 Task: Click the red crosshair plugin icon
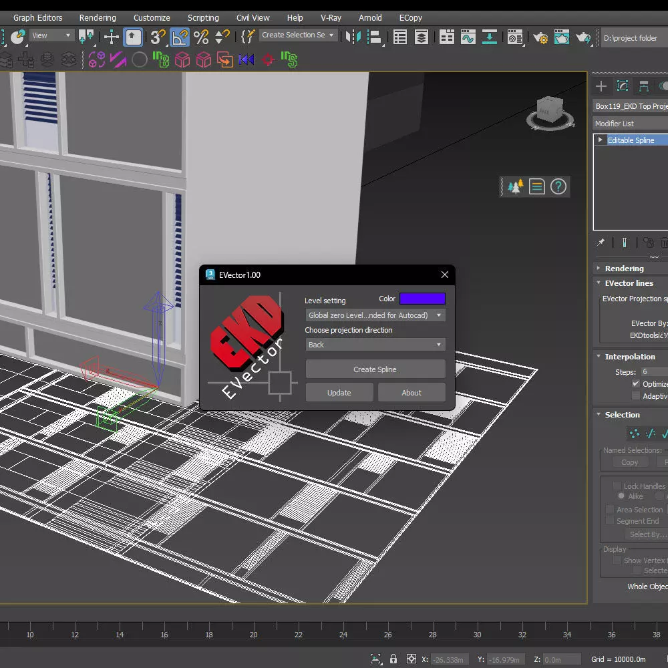tap(268, 59)
